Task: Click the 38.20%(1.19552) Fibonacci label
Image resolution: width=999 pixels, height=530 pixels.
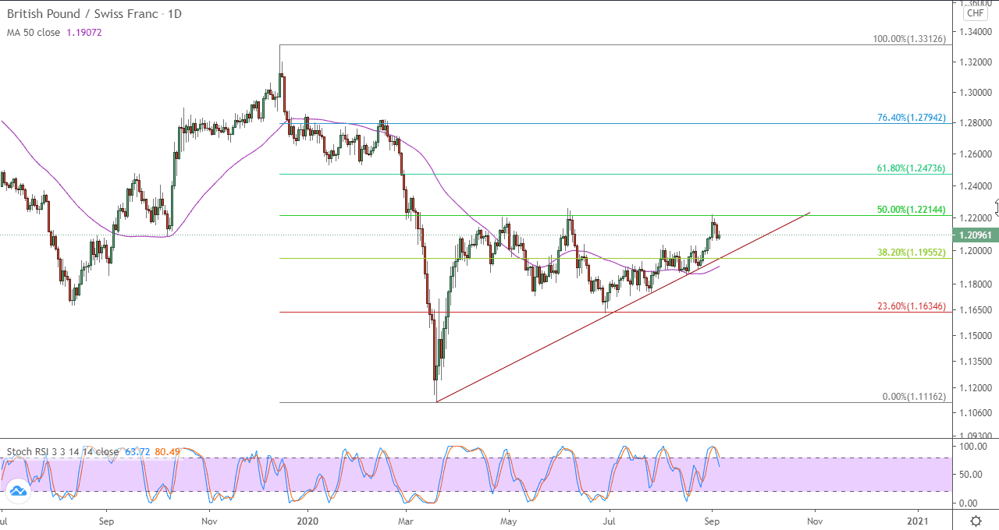Action: pos(912,253)
